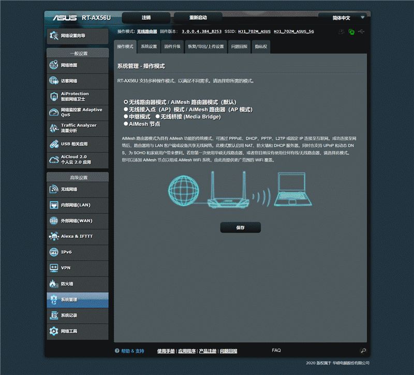Open the AiCloud 2.0 cloud icon
Viewport: 414px width, 375px height.
tap(54, 160)
